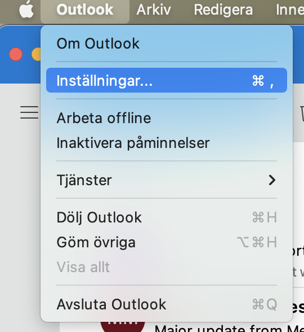This screenshot has width=304, height=332.
Task: Click the Outlook menu bar title
Action: click(x=85, y=10)
